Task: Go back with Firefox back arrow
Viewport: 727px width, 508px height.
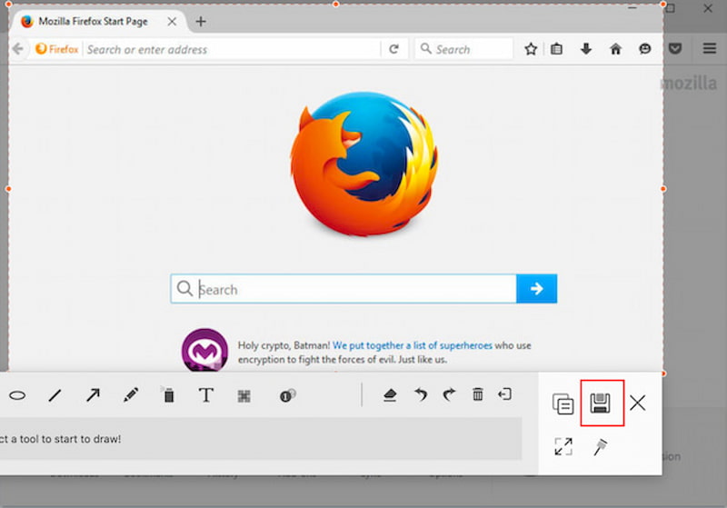Action: pos(18,49)
